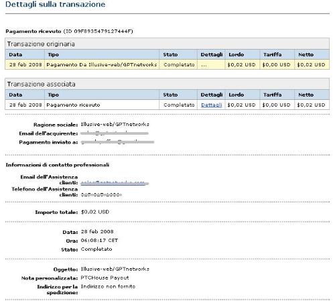Click Completato status in the Transazione originaria row
Screen dimensions: 335x301
click(x=179, y=64)
